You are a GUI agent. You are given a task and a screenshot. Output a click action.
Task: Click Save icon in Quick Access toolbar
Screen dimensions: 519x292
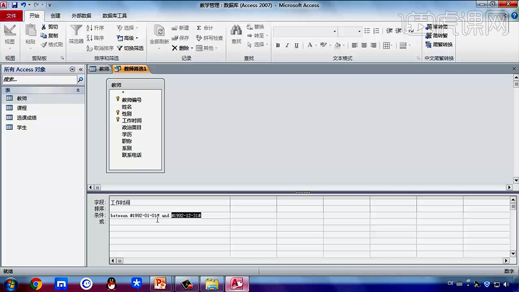pyautogui.click(x=14, y=5)
